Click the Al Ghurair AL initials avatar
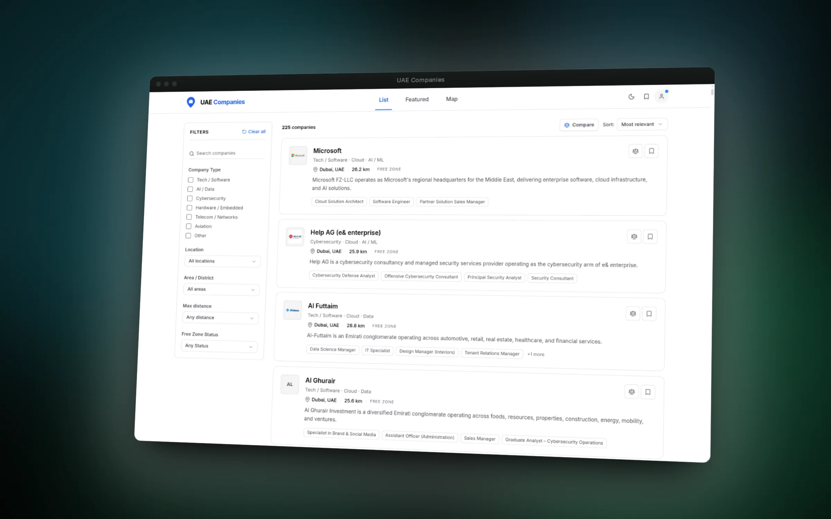Screen dimensions: 831x519 (x=290, y=384)
